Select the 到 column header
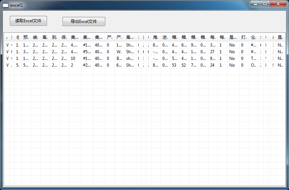 click(x=55, y=37)
